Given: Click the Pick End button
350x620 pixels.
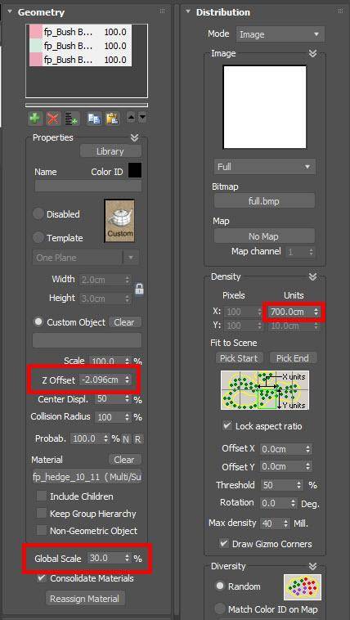Looking at the screenshot, I should tap(292, 358).
